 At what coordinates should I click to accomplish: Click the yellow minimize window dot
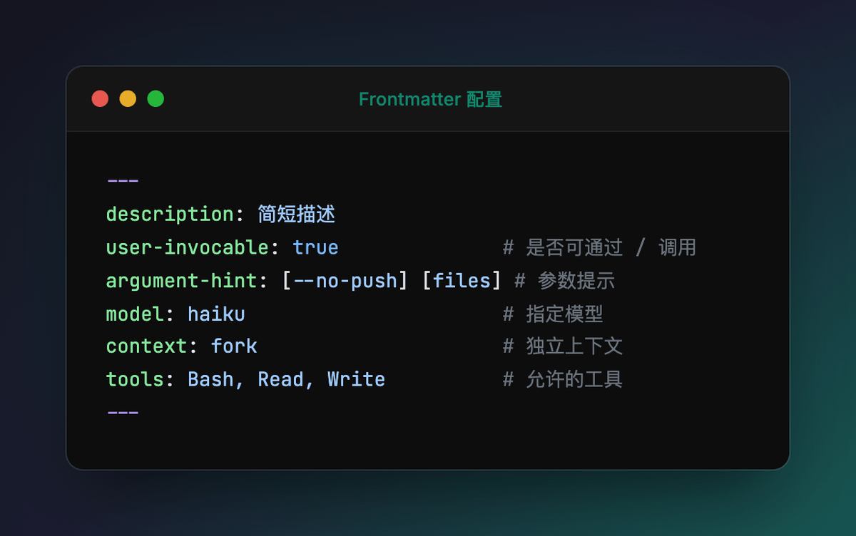pos(128,99)
